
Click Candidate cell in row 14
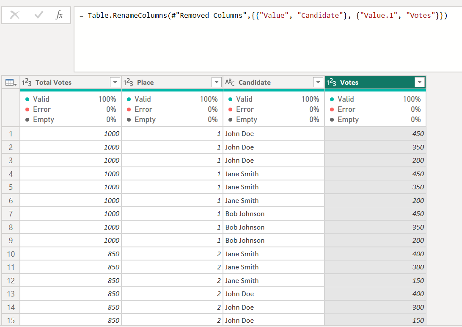[x=274, y=307]
